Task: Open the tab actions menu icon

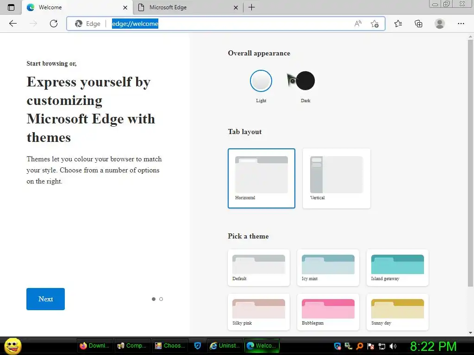Action: [x=11, y=7]
